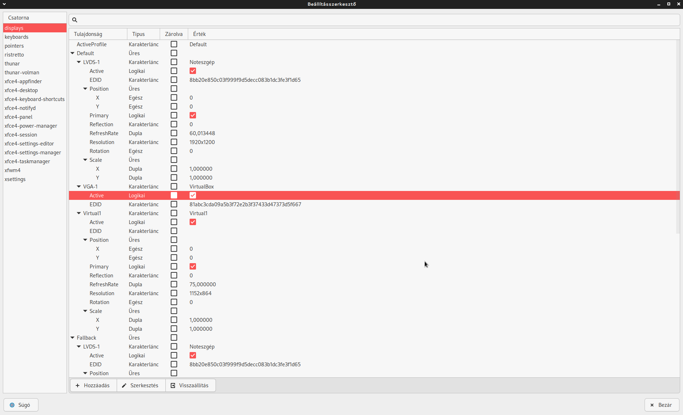Collapse Position node under Default LVDS-1

[x=85, y=89]
